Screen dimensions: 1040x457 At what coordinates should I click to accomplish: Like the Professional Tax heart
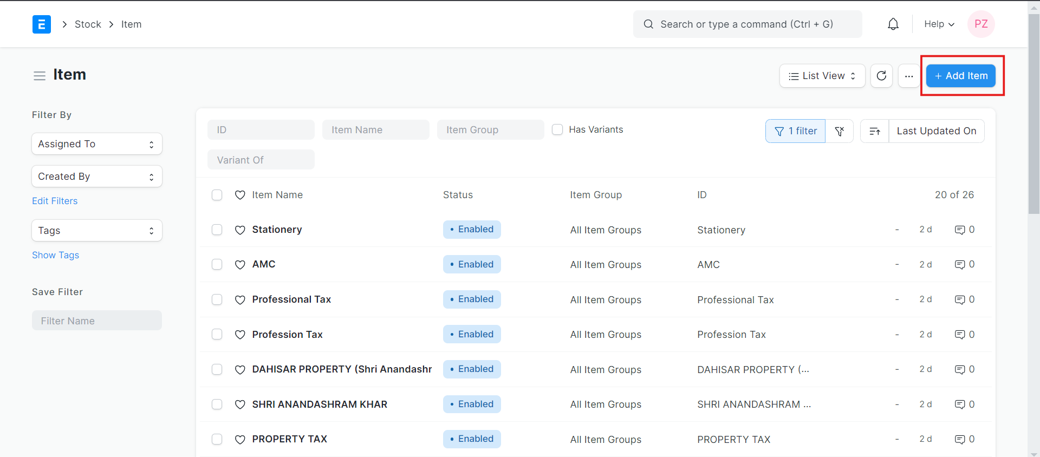(x=240, y=300)
